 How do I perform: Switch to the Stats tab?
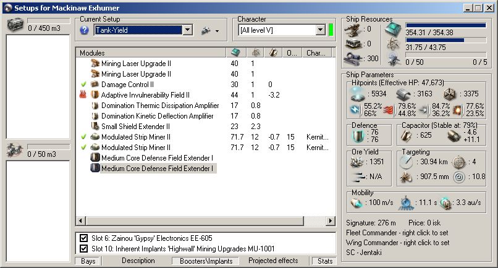point(324,261)
